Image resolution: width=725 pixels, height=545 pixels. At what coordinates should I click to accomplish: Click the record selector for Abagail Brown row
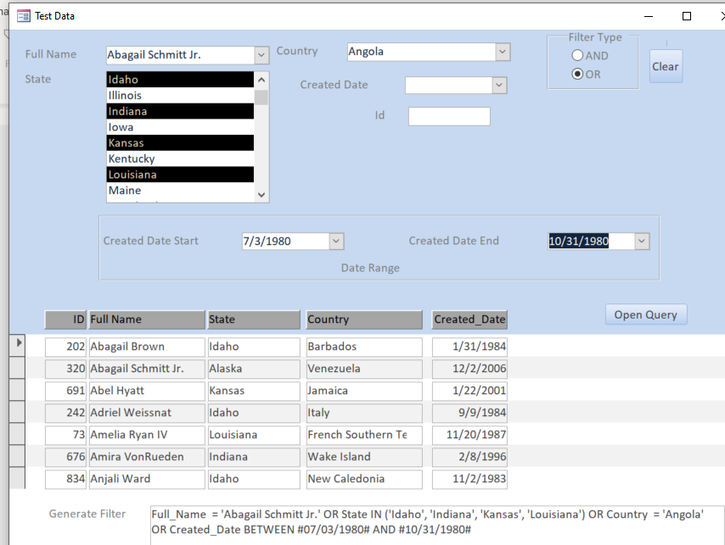tap(17, 345)
